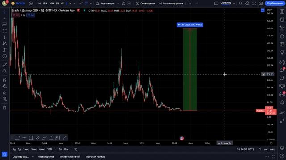Take a chart snapshot with camera icon
The width and height of the screenshot is (286, 160).
pyautogui.click(x=261, y=3)
